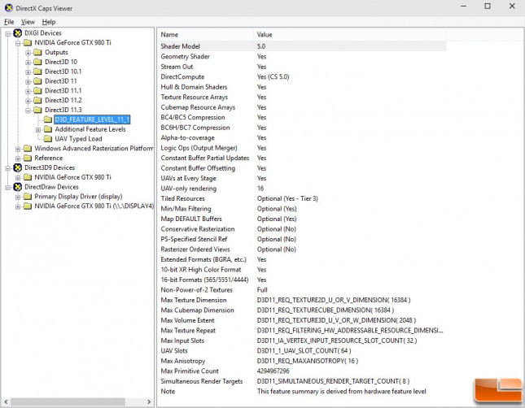Screen dimensions: 525x408
Task: Click the Direct3D 11 folder icon
Action: 37,81
